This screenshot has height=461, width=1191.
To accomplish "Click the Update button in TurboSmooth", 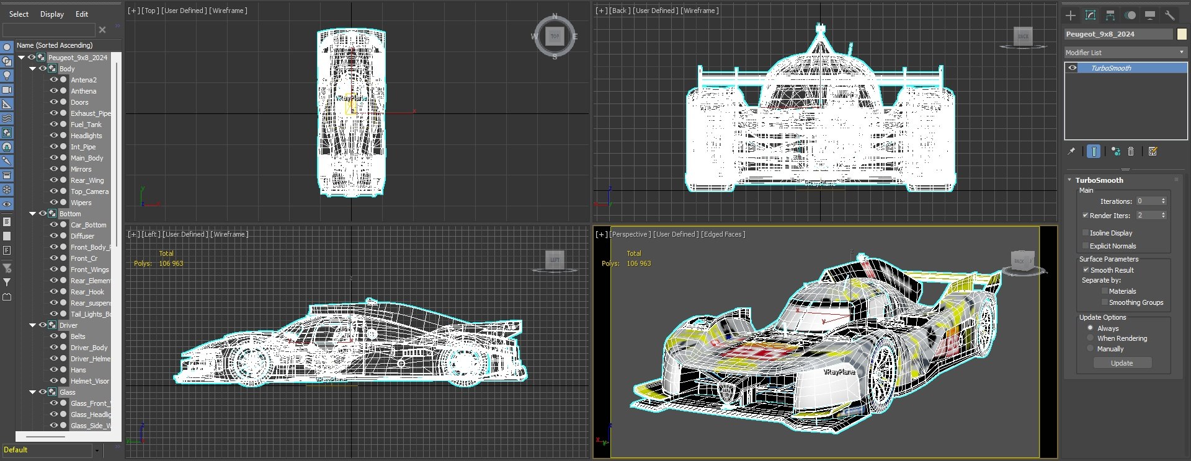I will pyautogui.click(x=1122, y=363).
